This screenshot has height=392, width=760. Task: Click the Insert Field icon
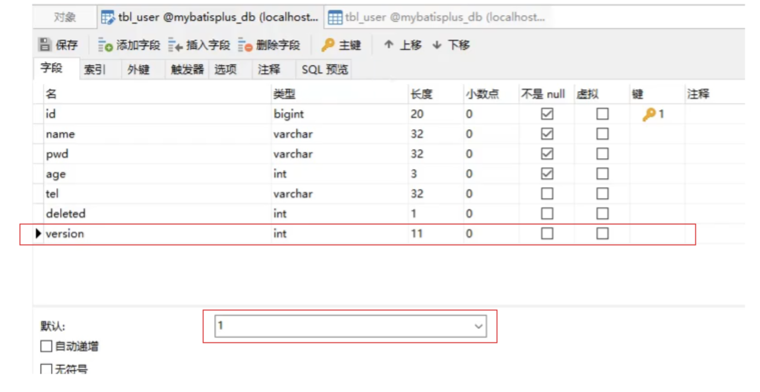pos(175,45)
